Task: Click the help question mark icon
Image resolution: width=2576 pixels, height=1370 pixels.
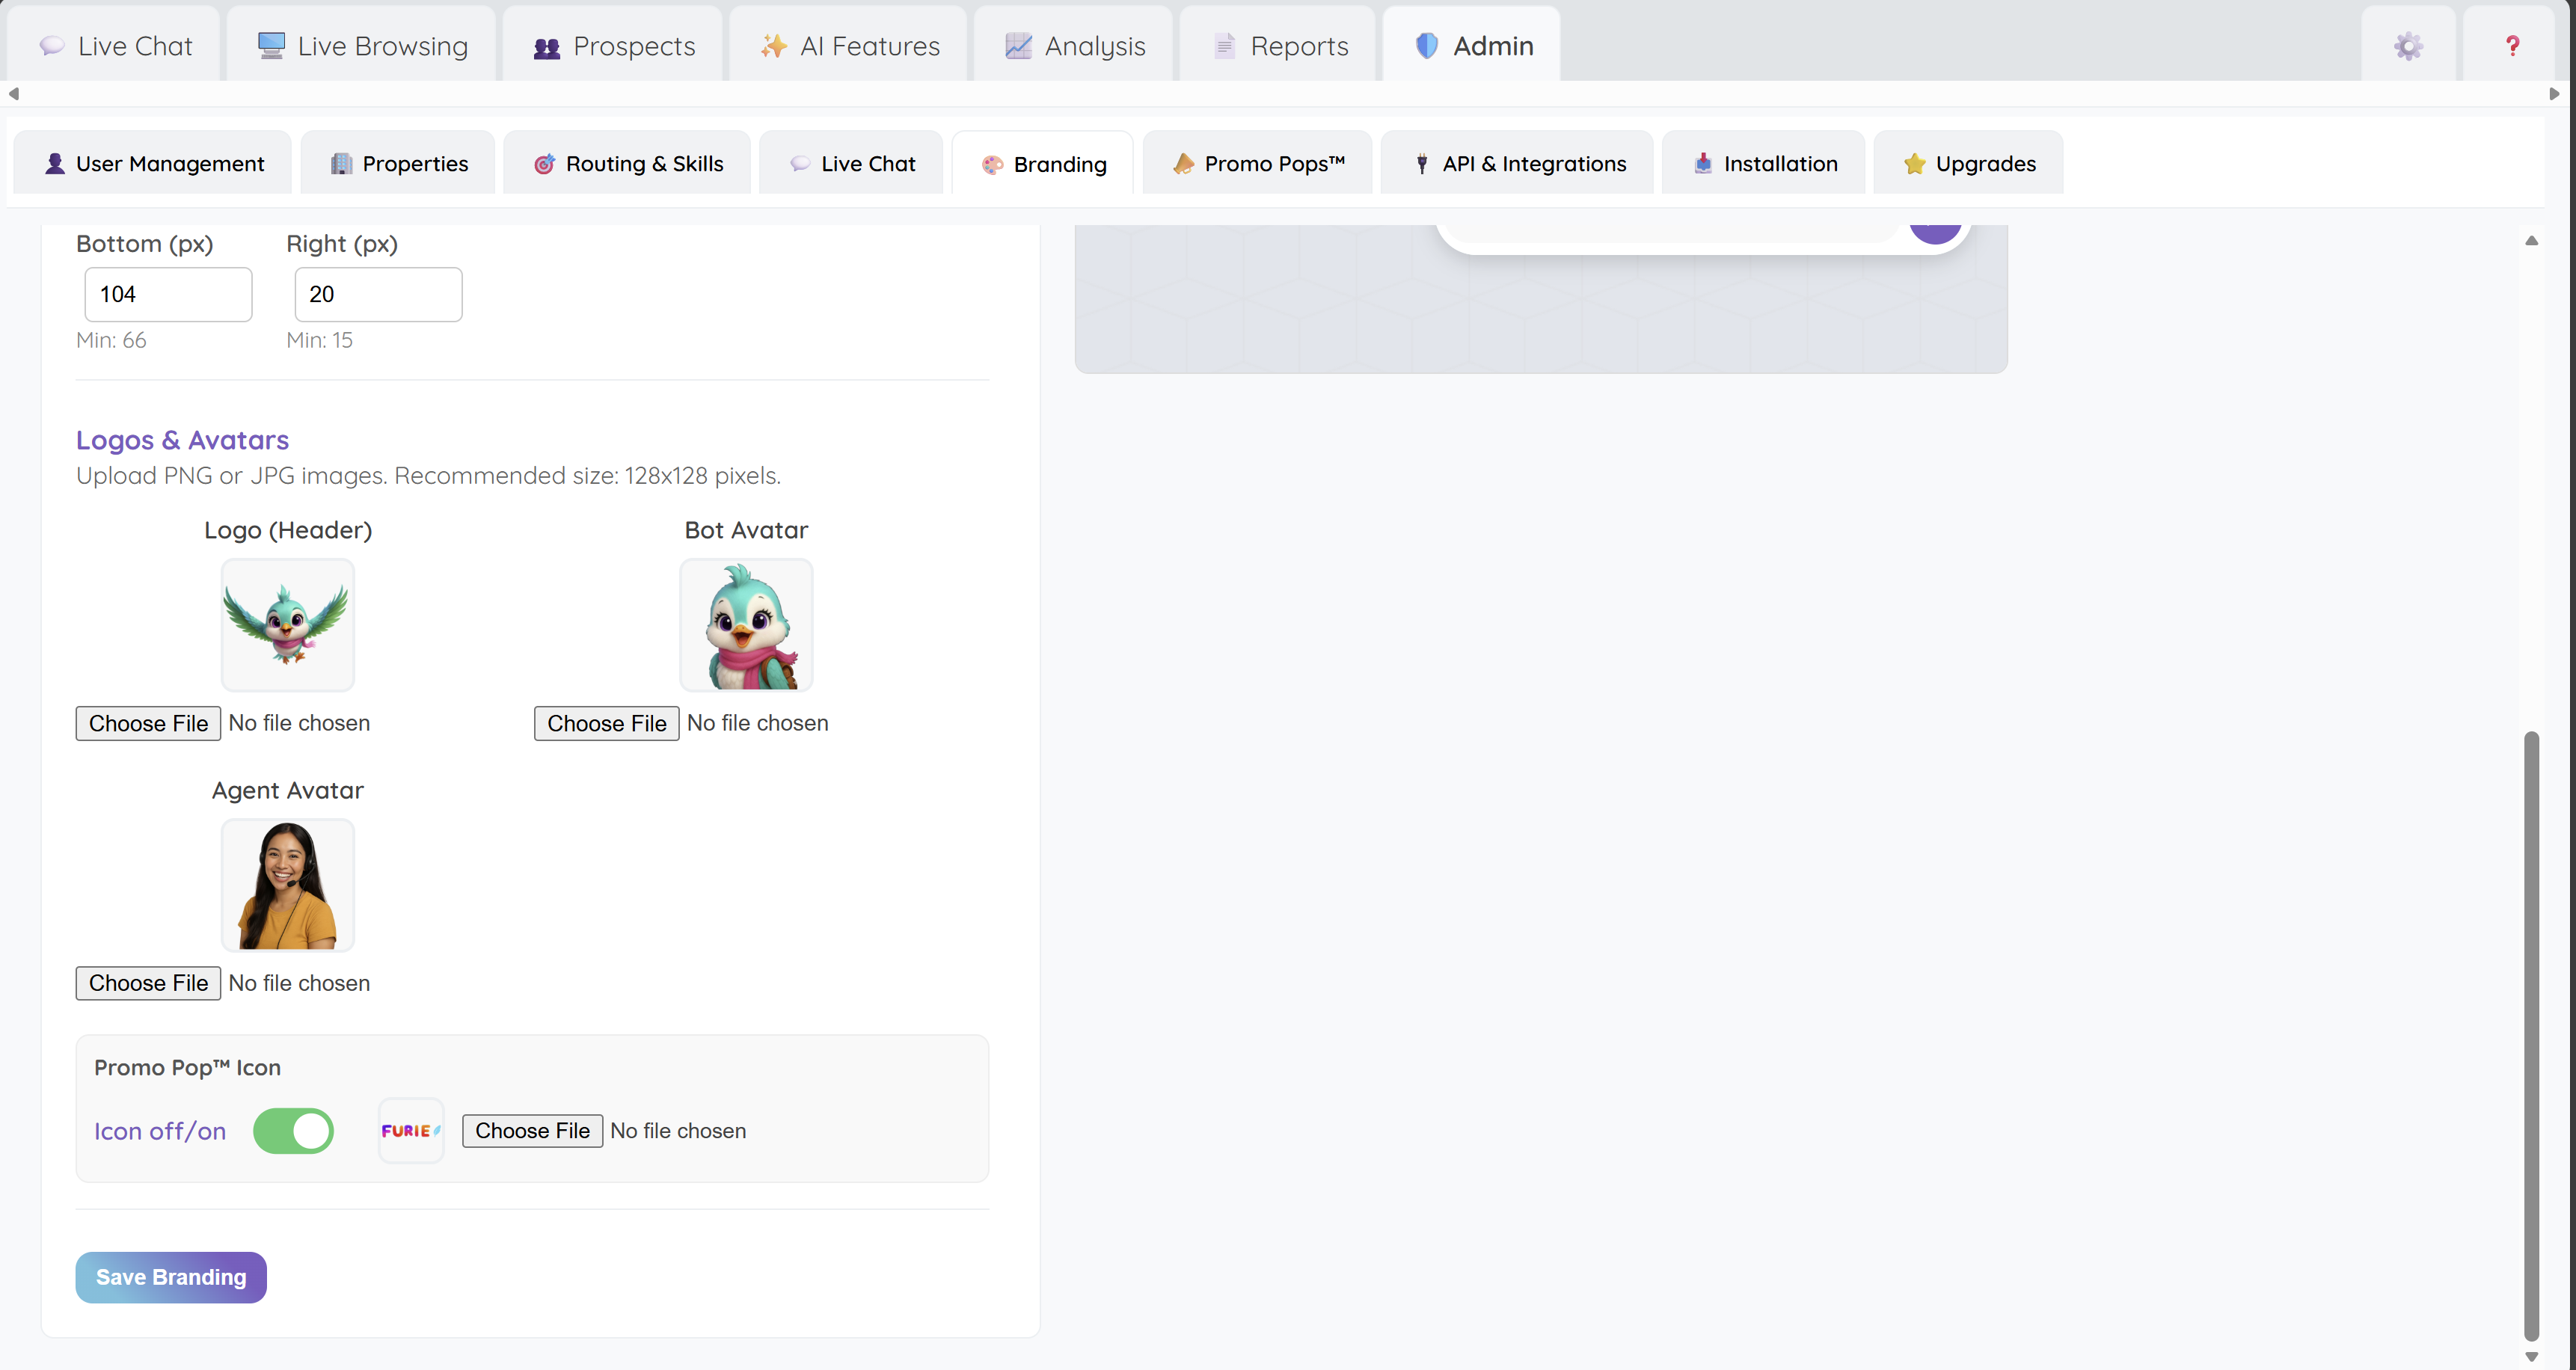Action: click(x=2512, y=46)
